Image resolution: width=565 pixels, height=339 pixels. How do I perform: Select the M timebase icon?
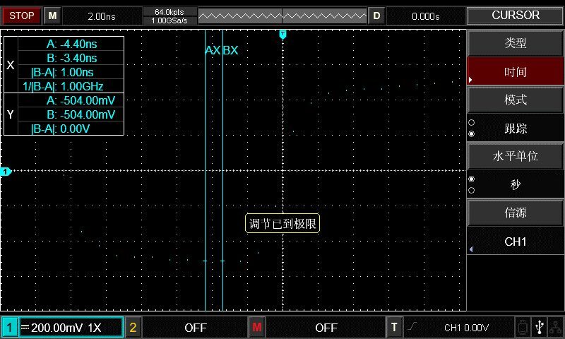pyautogui.click(x=52, y=16)
